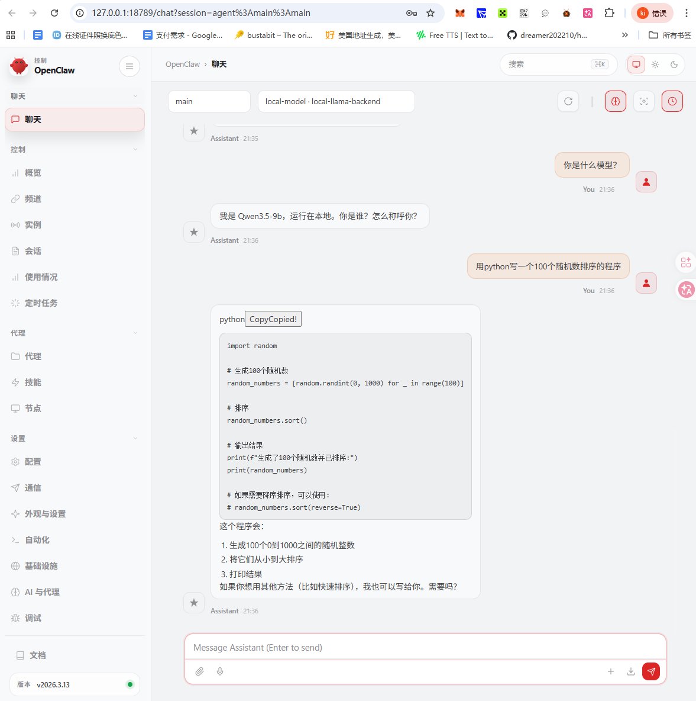Click the OpenClaw logo in the sidebar
The image size is (696, 701).
click(19, 66)
